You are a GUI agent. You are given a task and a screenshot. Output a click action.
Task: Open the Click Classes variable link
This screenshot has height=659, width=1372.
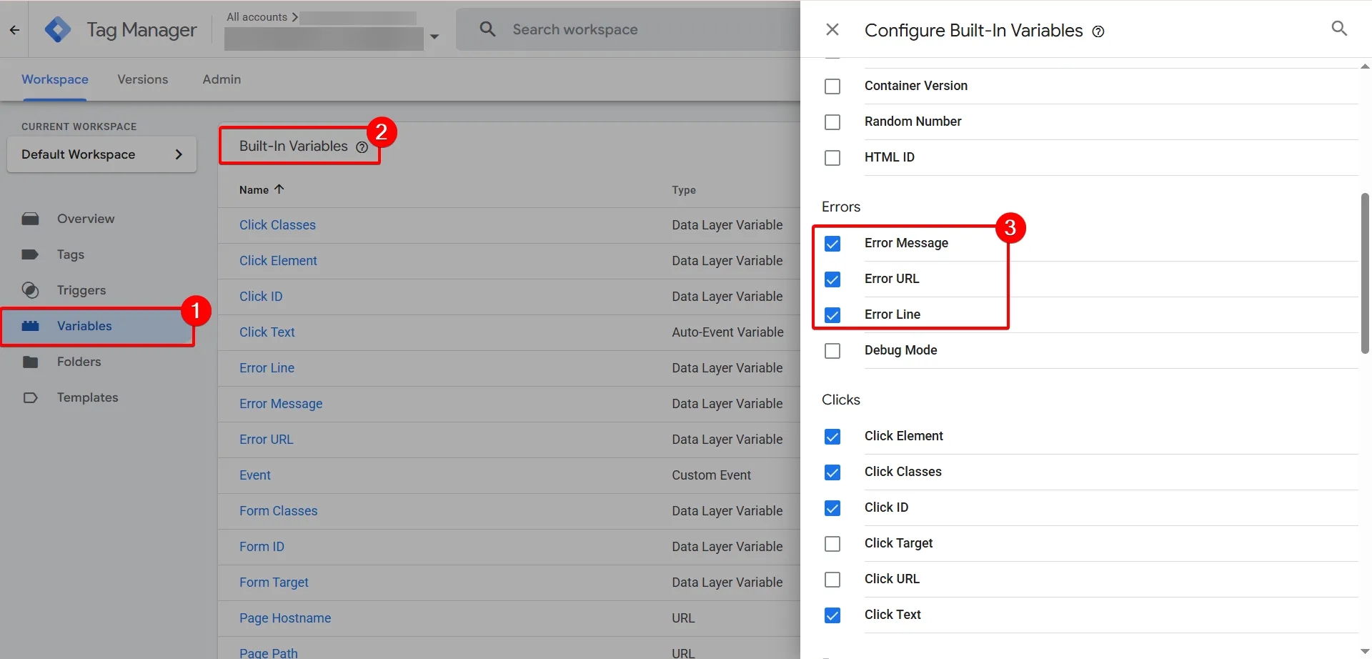277,225
